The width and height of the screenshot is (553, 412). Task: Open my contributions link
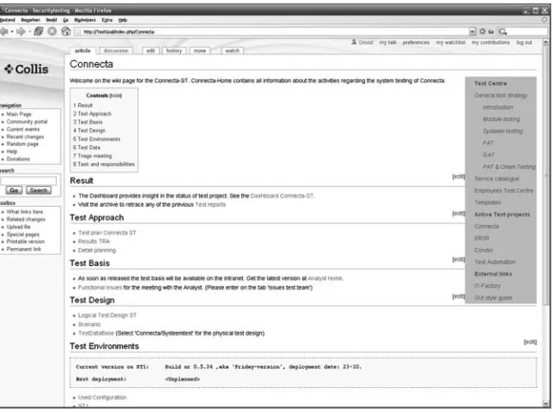click(490, 42)
